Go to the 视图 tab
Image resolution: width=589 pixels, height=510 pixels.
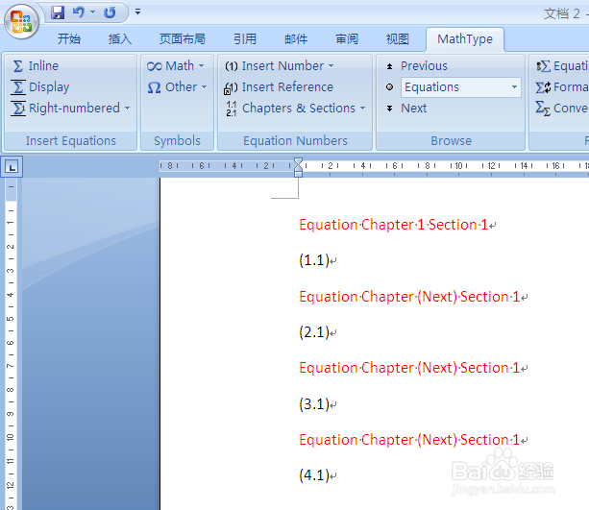click(x=398, y=38)
